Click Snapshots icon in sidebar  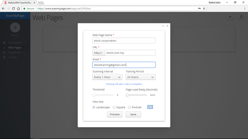pos(4,52)
